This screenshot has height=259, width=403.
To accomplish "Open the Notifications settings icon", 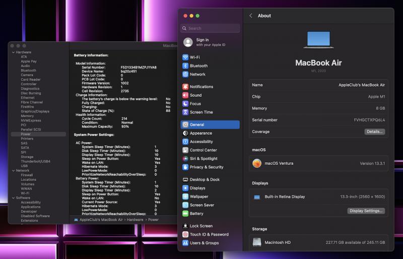I will pos(185,87).
